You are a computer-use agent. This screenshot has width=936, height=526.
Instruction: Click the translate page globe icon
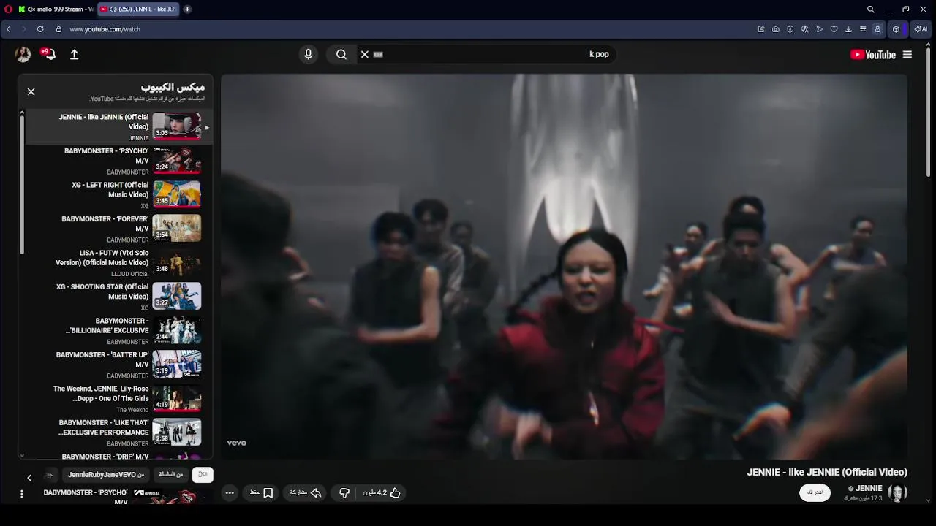point(805,29)
